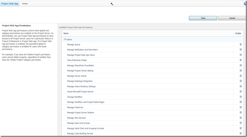This screenshot has height=137, width=247.
Task: Open the Project Web App tab
Action: pyautogui.click(x=10, y=4)
